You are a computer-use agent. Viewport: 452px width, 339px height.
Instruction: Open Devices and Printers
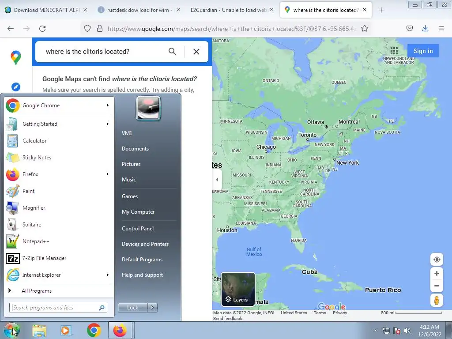[145, 244]
